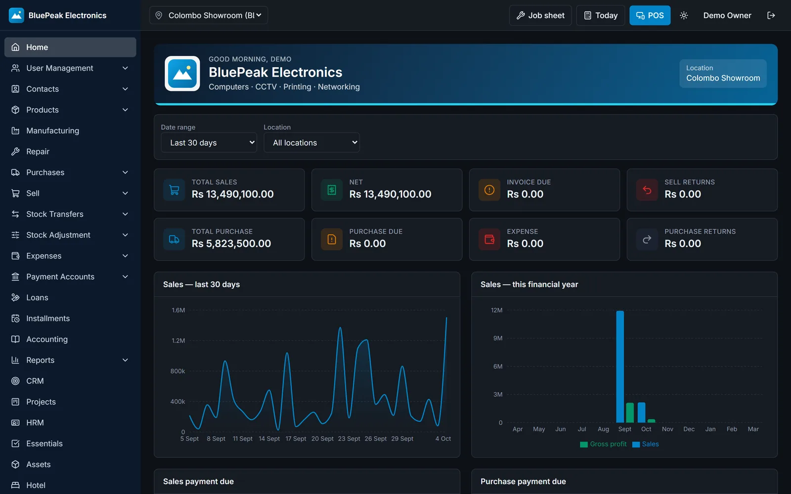
Task: Open the Date range Last 30 days dropdown
Action: point(209,143)
